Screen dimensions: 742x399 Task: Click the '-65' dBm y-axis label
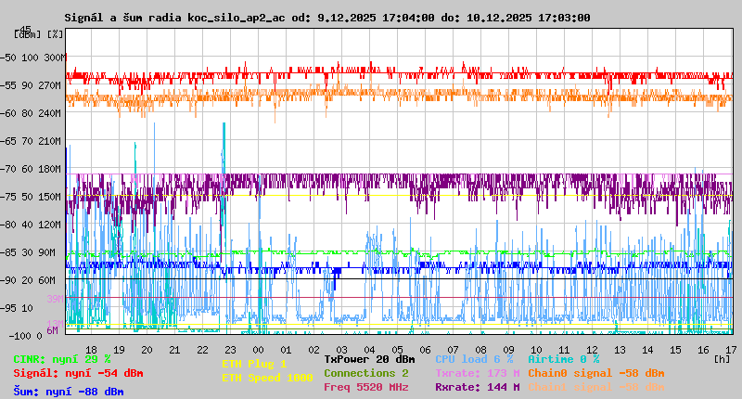click(8, 141)
